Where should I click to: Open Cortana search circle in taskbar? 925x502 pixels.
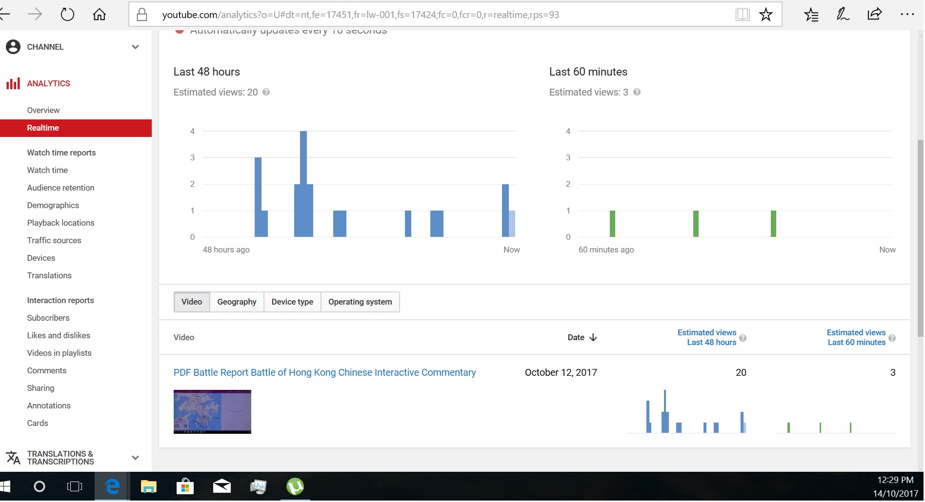click(x=40, y=486)
